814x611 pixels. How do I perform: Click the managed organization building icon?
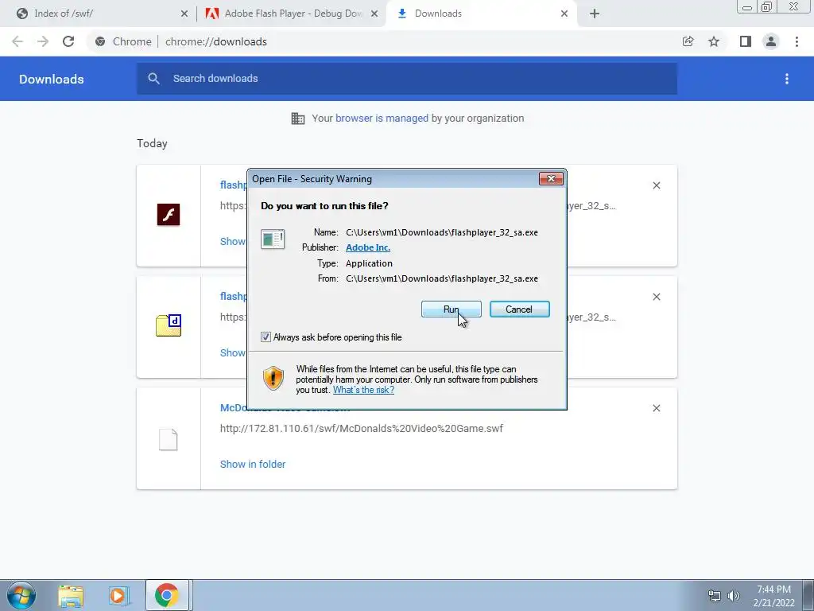pyautogui.click(x=298, y=119)
